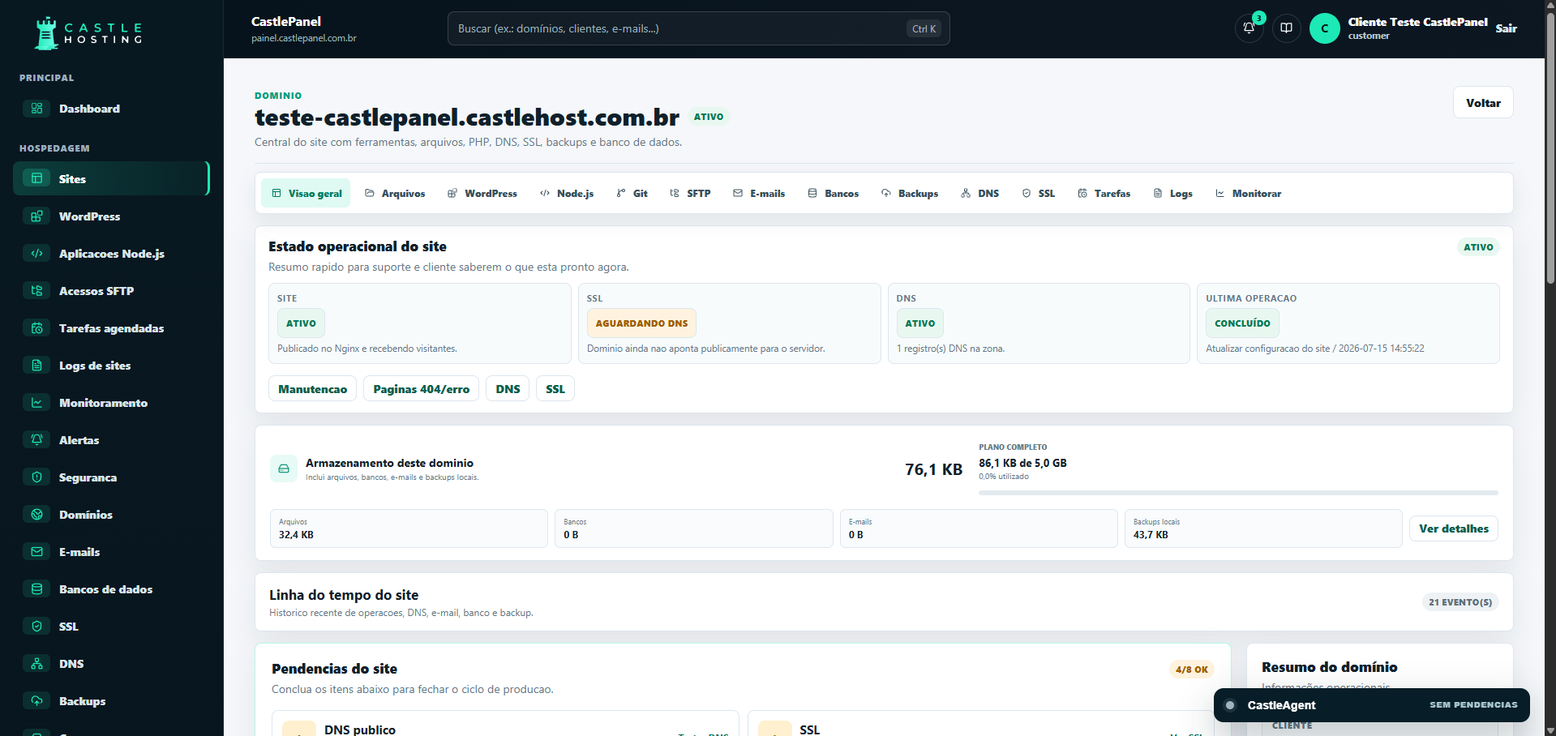Open the documentation book icon
This screenshot has width=1556, height=736.
1286,28
